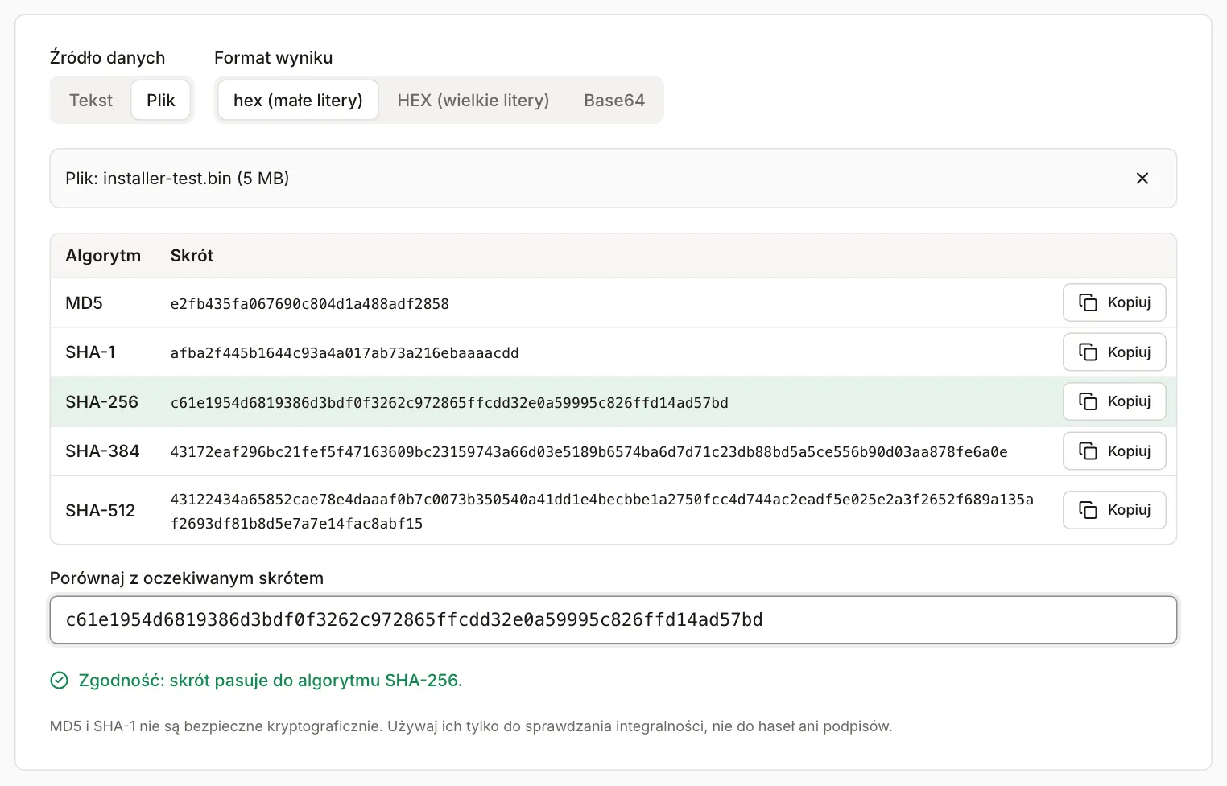This screenshot has width=1227, height=786.
Task: Copy the MD5 hash
Action: tap(1114, 302)
